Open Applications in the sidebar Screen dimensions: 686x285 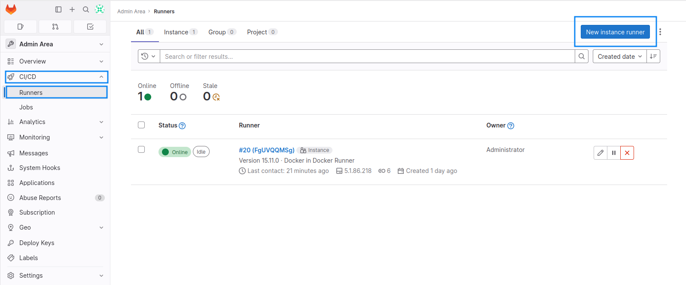pyautogui.click(x=55, y=183)
